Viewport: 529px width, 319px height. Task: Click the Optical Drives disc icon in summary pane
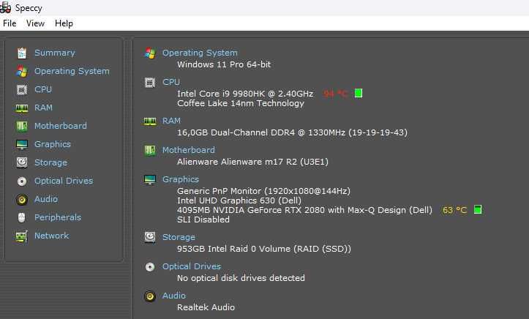coord(150,267)
